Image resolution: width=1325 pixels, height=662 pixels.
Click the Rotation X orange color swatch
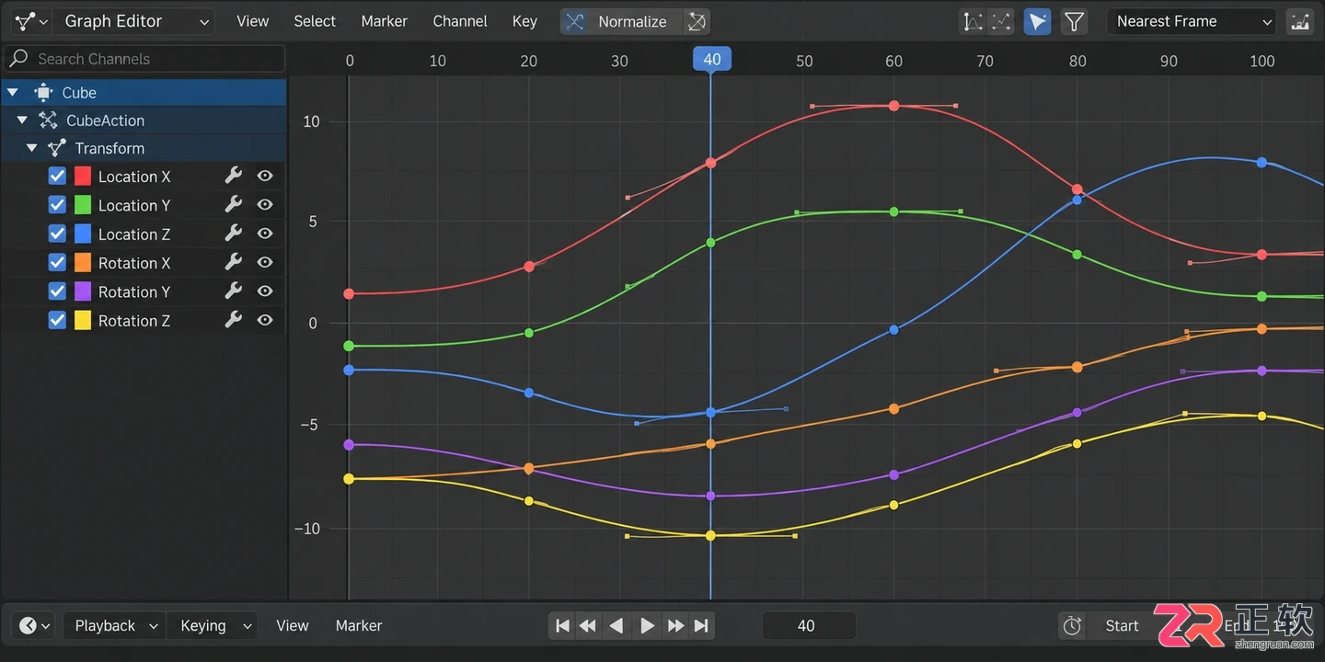83,262
